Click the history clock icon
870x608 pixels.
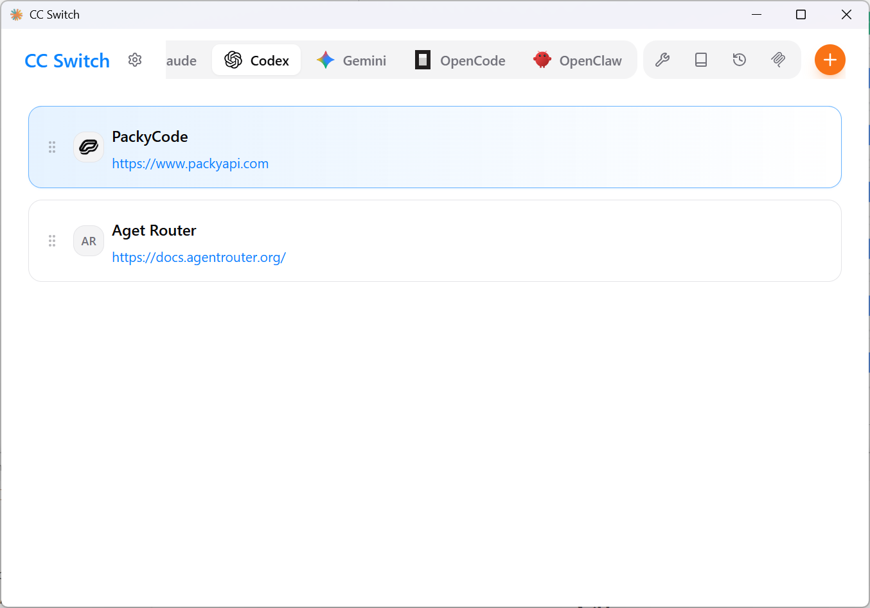(740, 60)
